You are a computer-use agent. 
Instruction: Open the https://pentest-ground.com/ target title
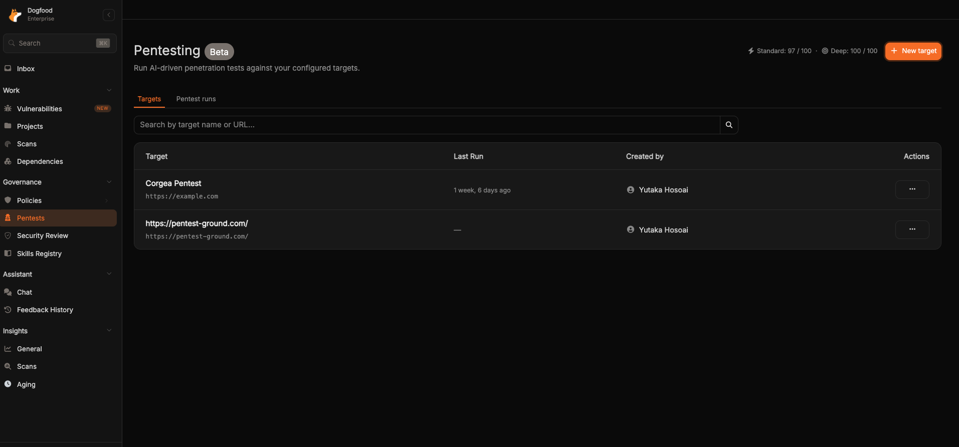197,223
